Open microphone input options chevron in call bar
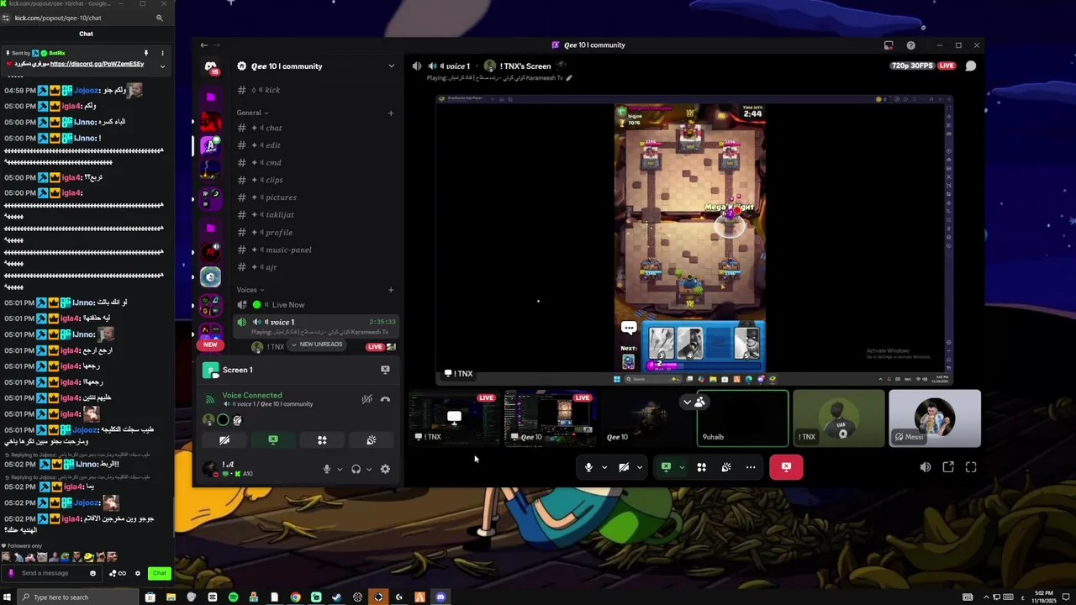This screenshot has width=1076, height=605. (604, 467)
